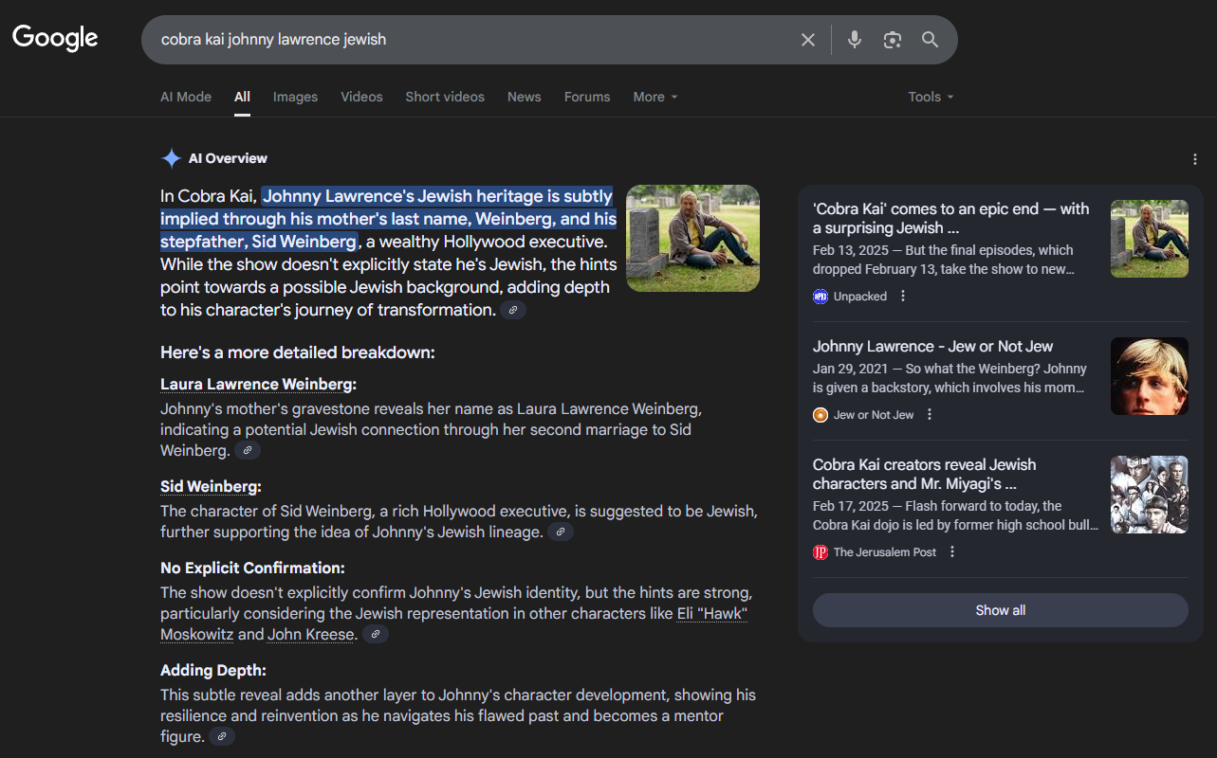This screenshot has width=1217, height=758.
Task: Open three-dot menu by Jew or Not Jew
Action: point(930,415)
